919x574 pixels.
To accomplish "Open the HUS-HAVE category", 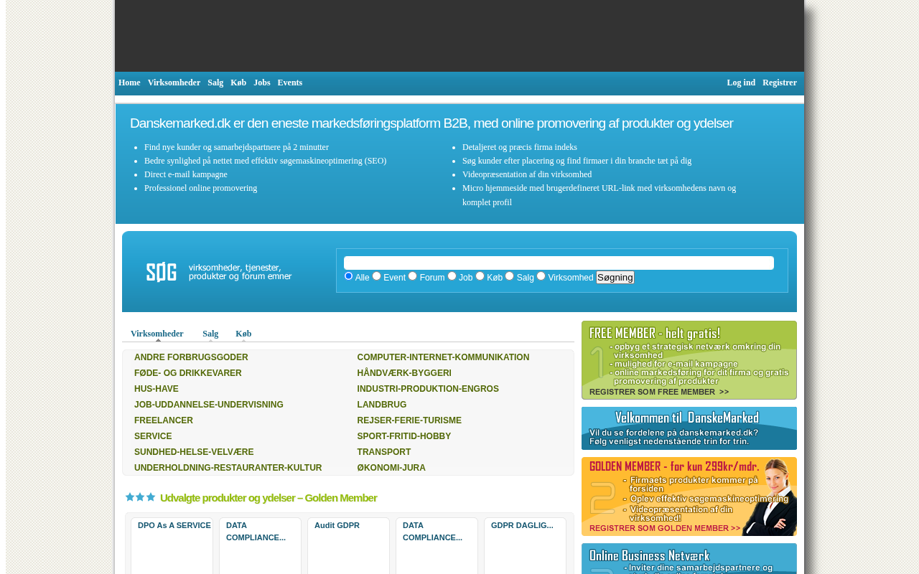I will point(157,389).
